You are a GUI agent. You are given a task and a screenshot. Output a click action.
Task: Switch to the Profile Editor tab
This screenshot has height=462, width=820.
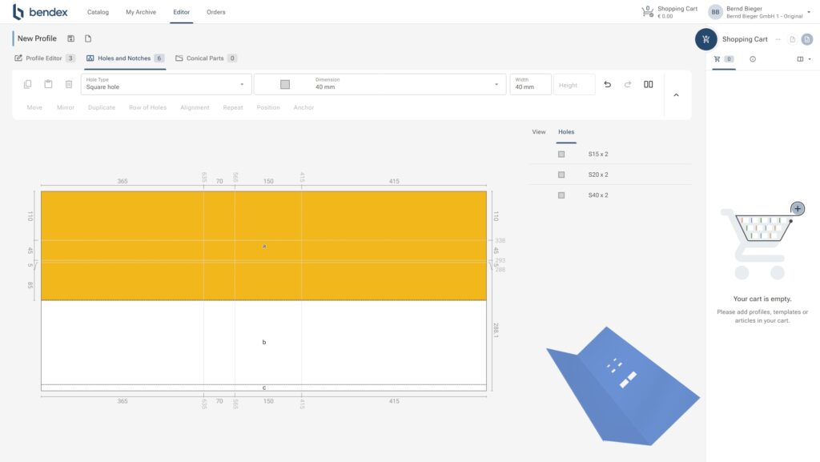click(45, 58)
